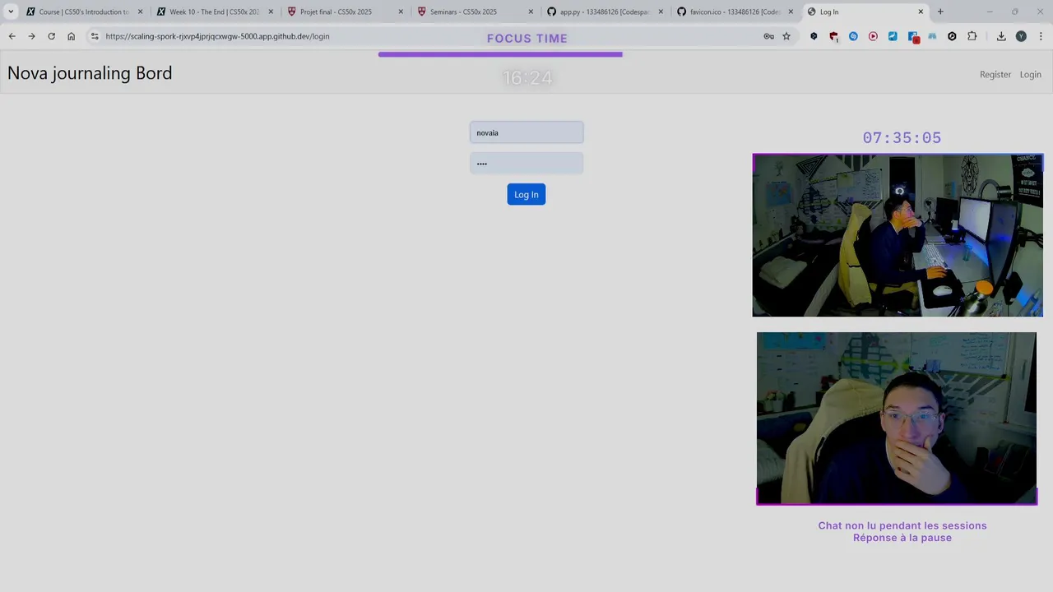
Task: Click the wide room webcam feed
Action: tap(898, 235)
